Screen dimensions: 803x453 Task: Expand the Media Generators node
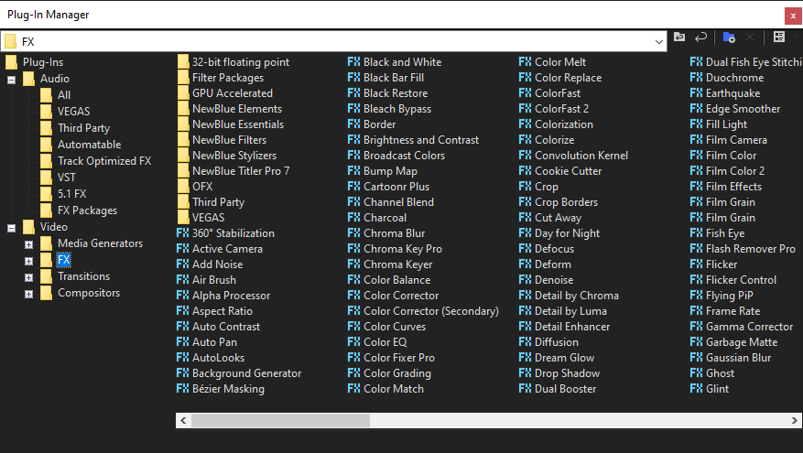click(x=28, y=244)
